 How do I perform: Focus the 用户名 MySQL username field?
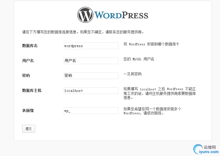(91, 61)
